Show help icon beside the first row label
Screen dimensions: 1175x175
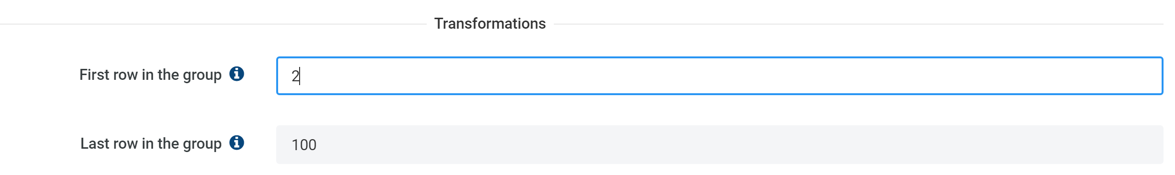coord(237,74)
